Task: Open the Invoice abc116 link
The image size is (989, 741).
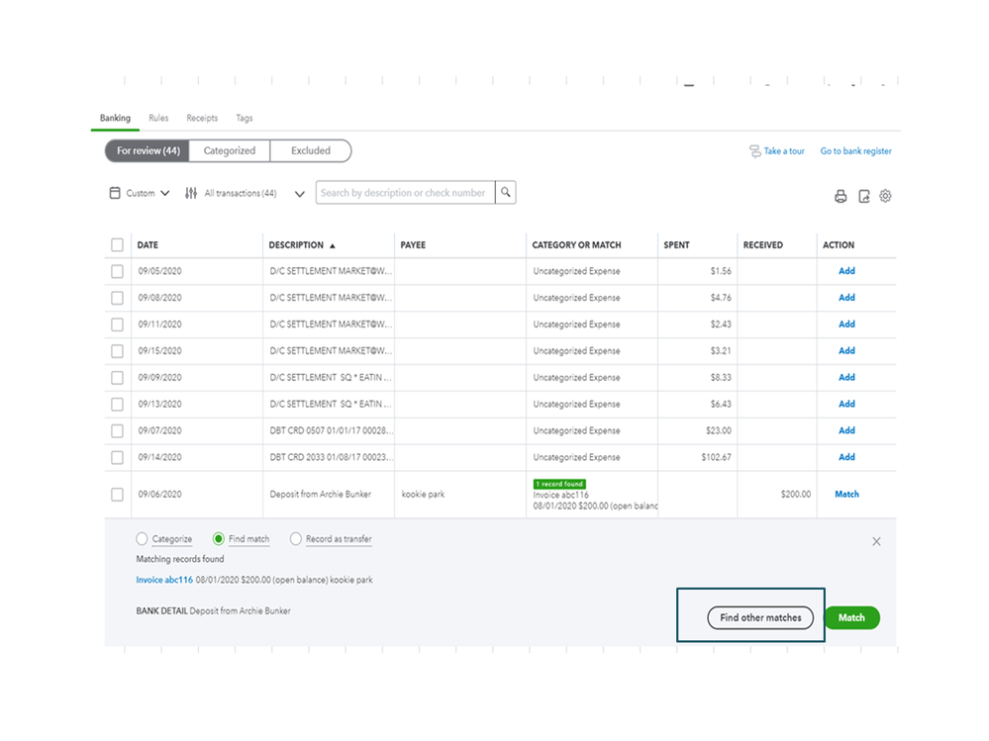Action: pos(164,580)
